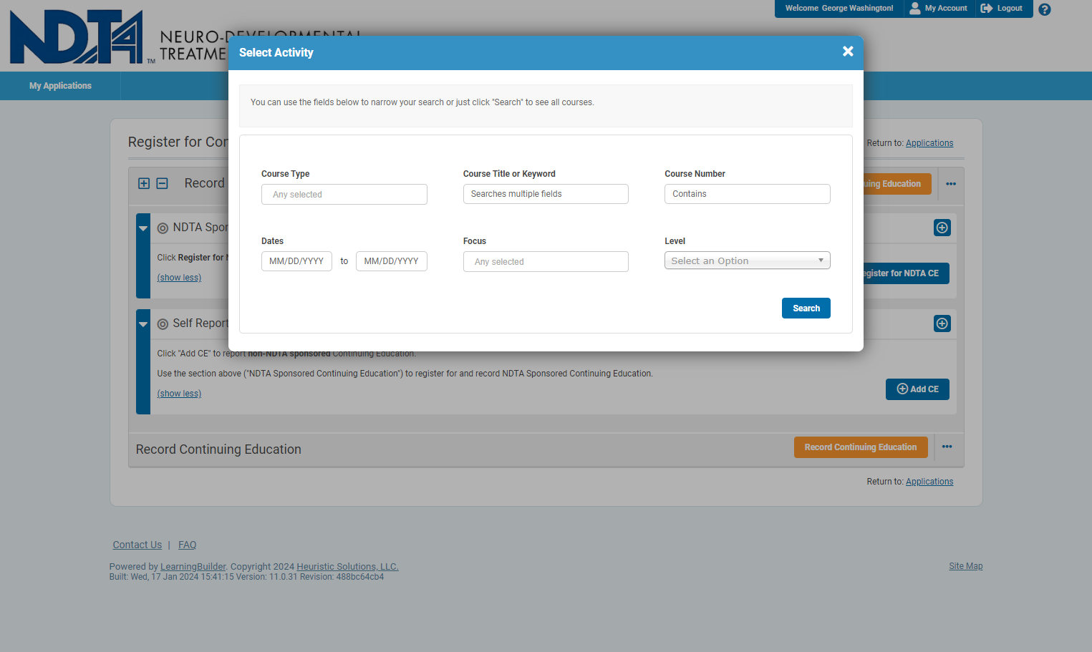
Task: Click show less under NDTA Sponsored
Action: (179, 278)
